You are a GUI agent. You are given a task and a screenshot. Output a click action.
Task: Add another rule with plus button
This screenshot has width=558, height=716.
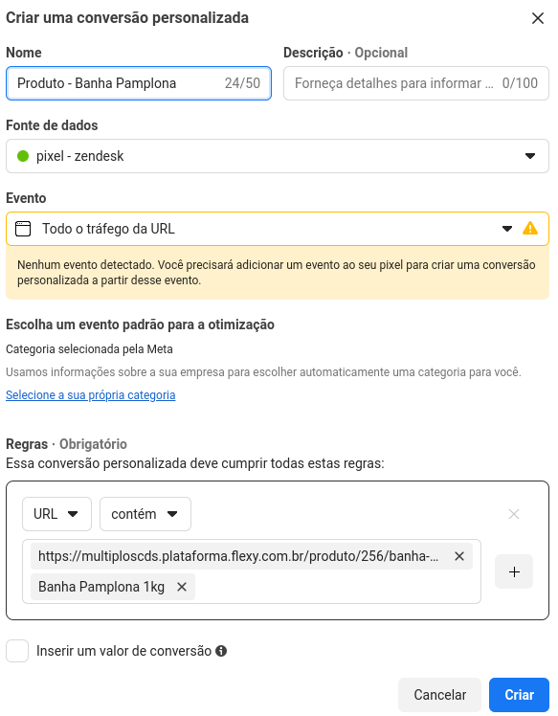[x=514, y=571]
